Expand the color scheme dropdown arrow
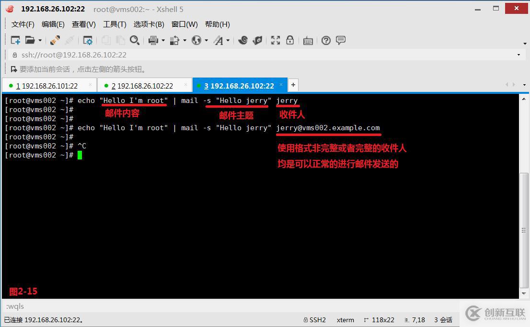This screenshot has height=327, width=530. click(185, 41)
